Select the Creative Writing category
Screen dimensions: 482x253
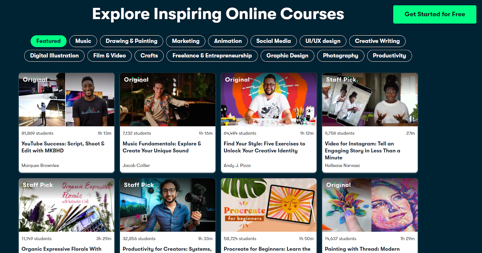(x=377, y=41)
